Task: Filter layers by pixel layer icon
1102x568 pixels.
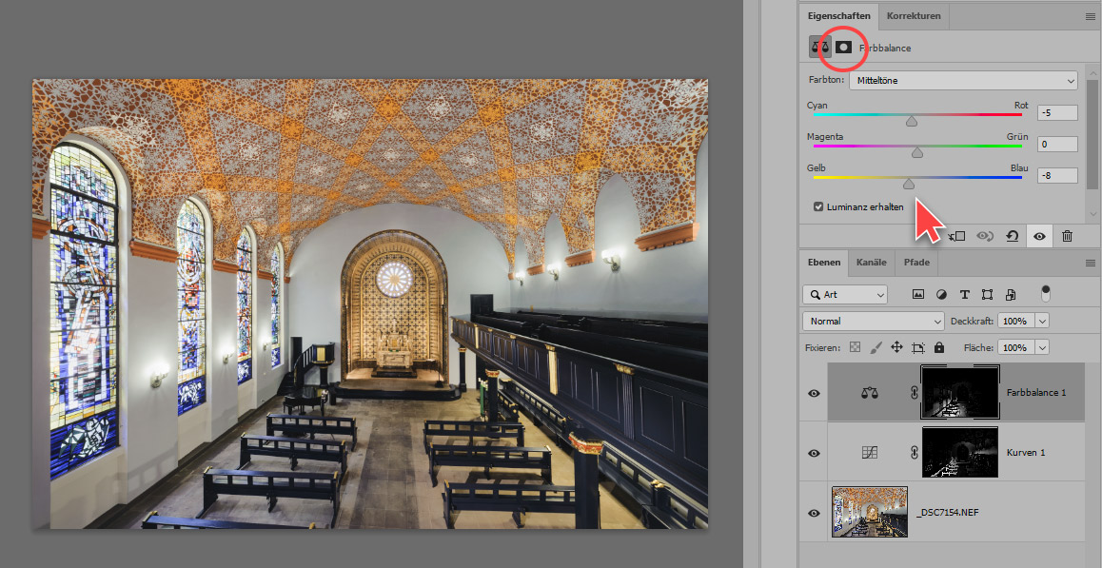Action: tap(918, 295)
